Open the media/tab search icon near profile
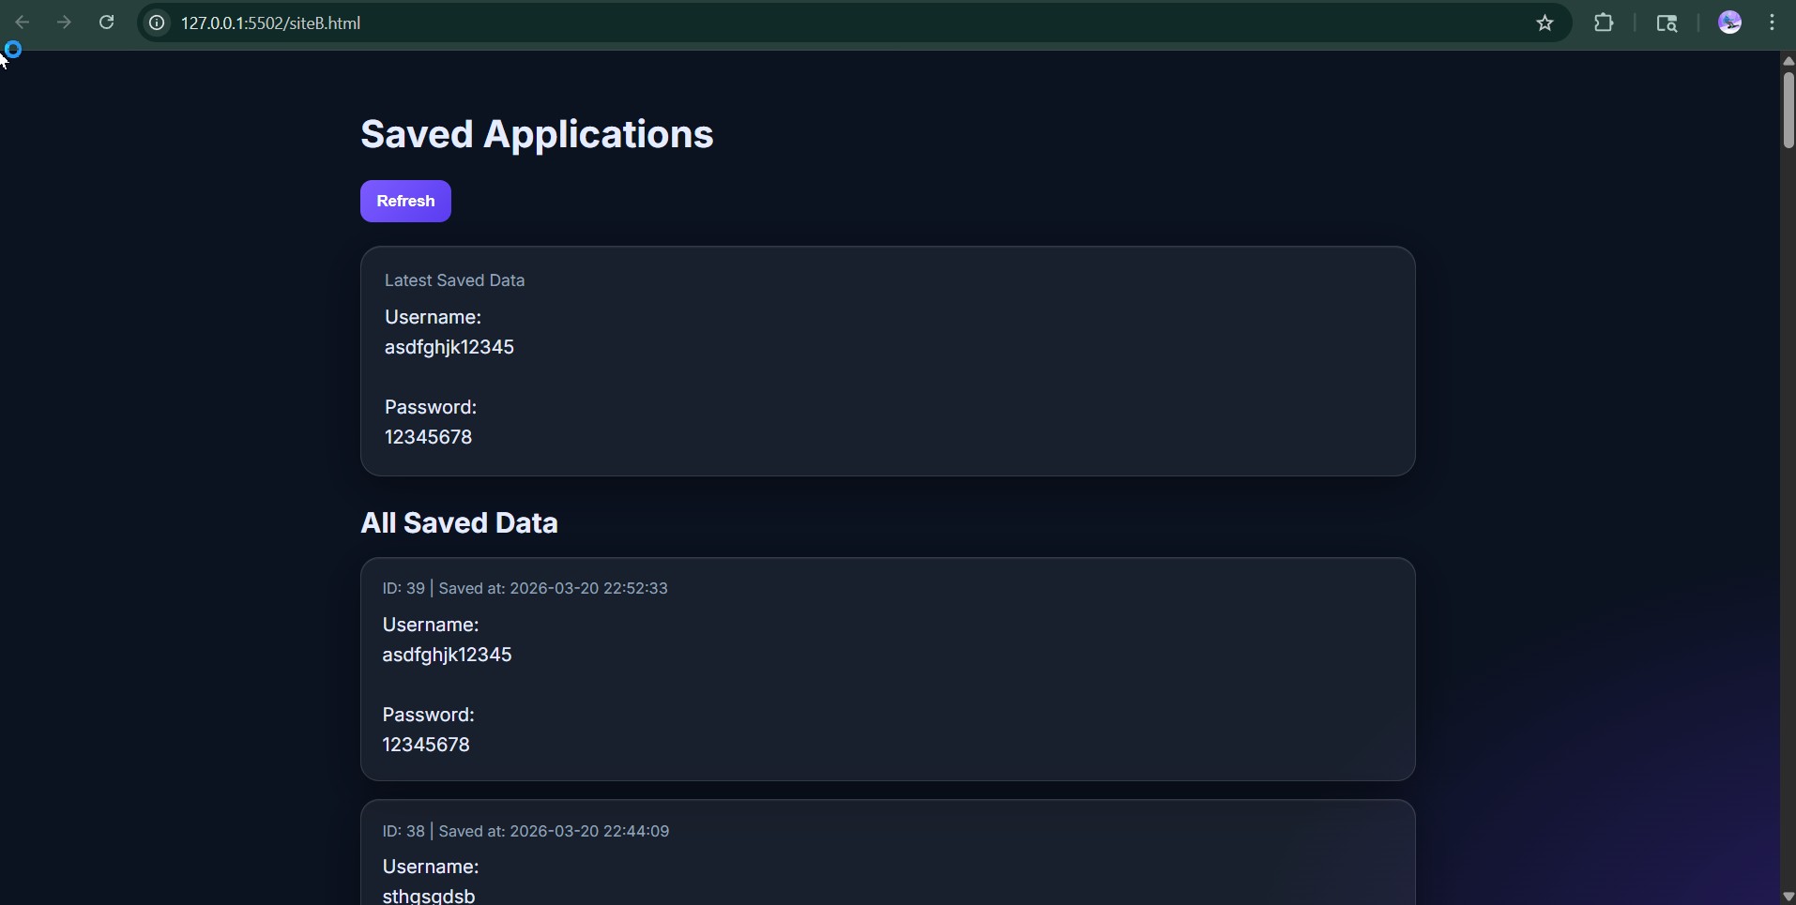1796x905 pixels. pyautogui.click(x=1667, y=23)
